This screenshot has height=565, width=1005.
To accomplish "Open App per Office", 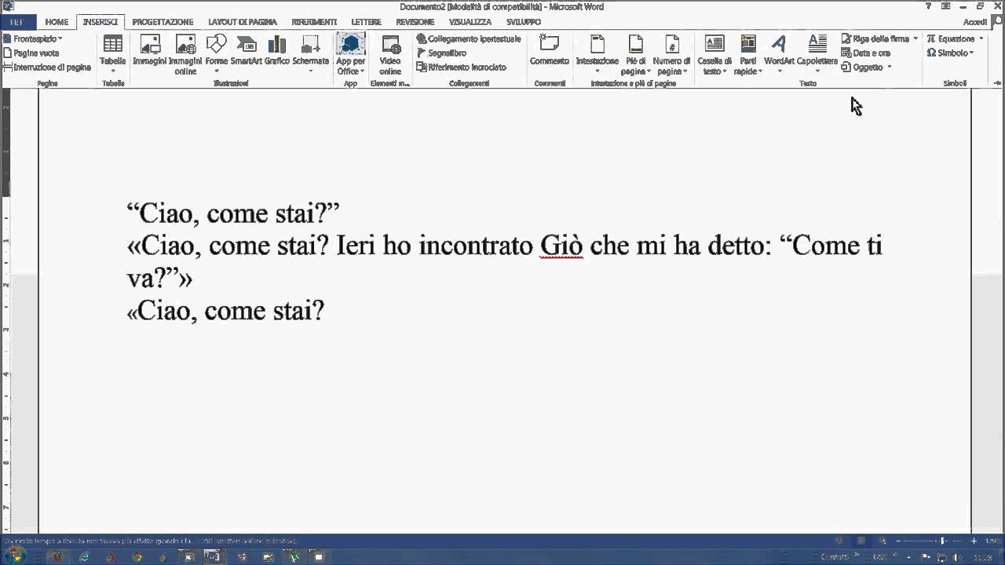I will [x=350, y=54].
